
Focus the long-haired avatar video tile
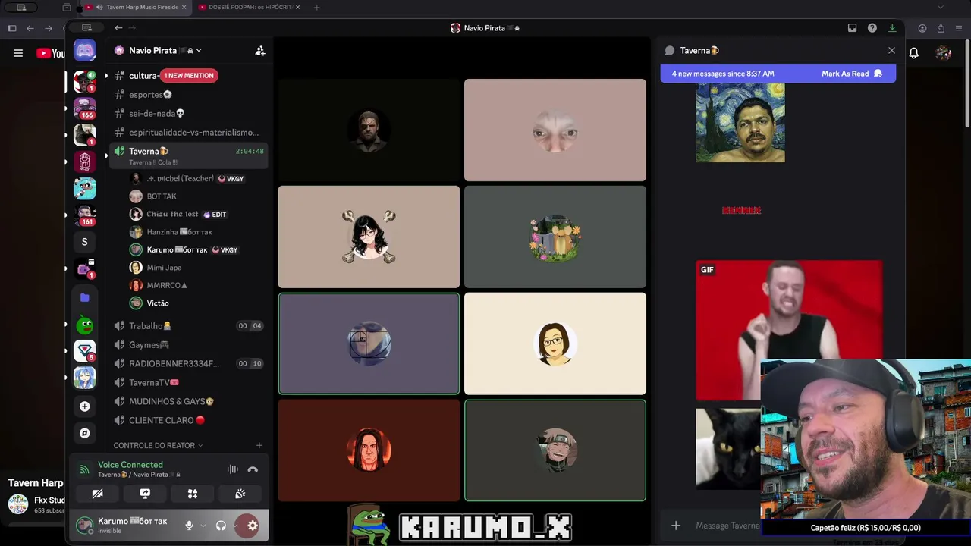pyautogui.click(x=369, y=450)
